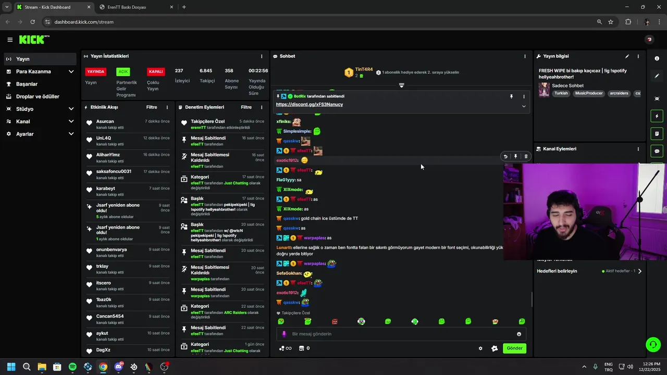The image size is (667, 375).
Task: Click the YAYINDA status badge
Action: 96,72
